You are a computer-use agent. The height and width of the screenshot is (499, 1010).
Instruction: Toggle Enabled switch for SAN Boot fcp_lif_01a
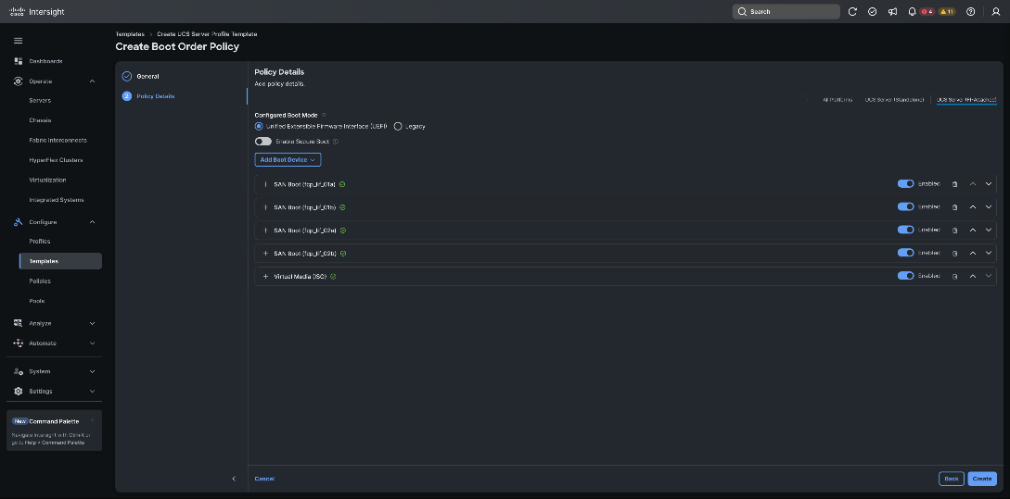(905, 184)
